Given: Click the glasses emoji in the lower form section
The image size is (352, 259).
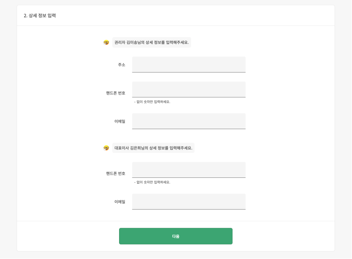Looking at the screenshot, I should coord(106,148).
